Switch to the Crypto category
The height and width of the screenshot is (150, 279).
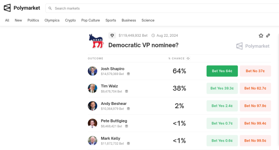pyautogui.click(x=71, y=20)
